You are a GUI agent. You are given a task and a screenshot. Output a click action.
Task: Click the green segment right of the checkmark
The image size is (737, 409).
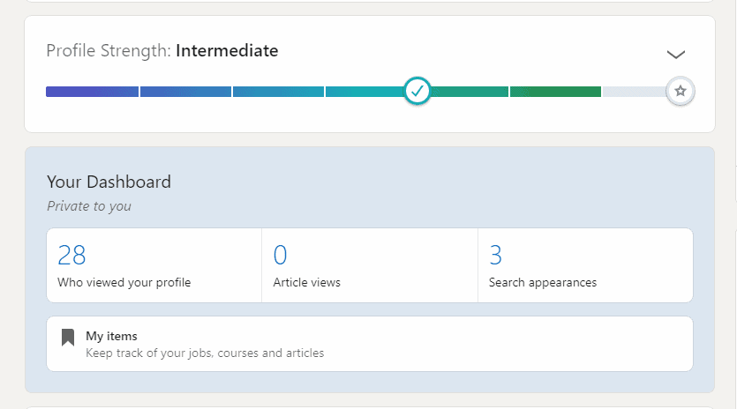pyautogui.click(x=470, y=92)
